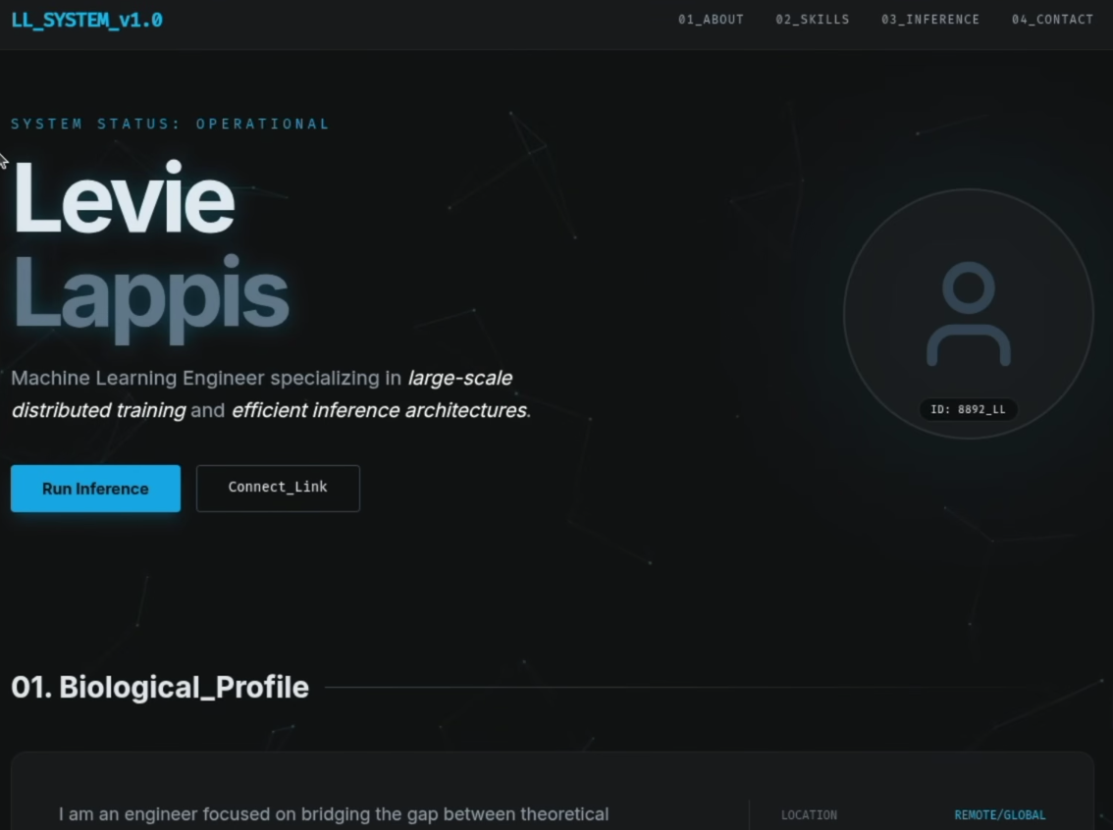This screenshot has width=1113, height=830.
Task: Click the Connect_Link outlined button
Action: [x=278, y=488]
